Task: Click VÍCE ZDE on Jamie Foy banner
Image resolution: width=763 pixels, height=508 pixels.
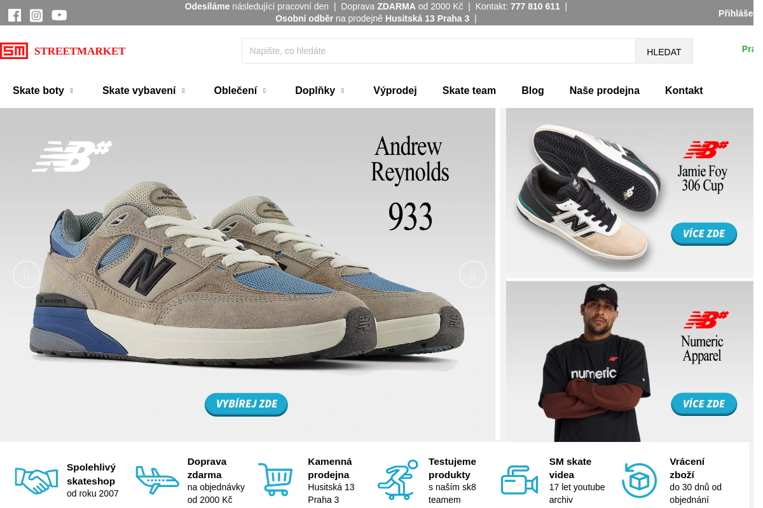Action: coord(704,234)
